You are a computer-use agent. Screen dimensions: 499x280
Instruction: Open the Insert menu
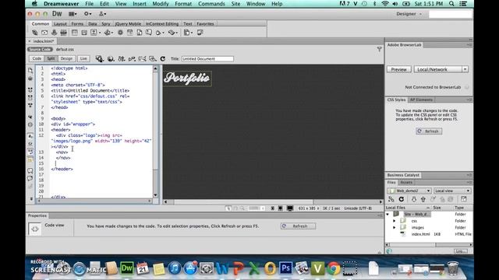pyautogui.click(x=140, y=4)
